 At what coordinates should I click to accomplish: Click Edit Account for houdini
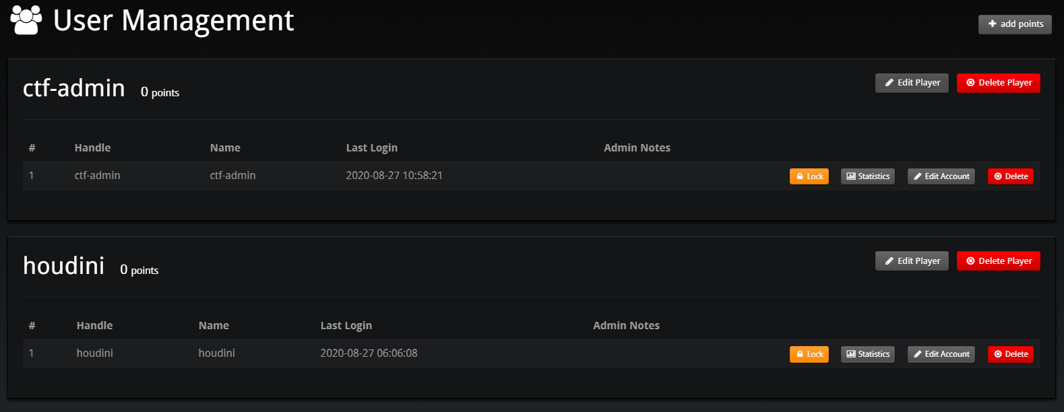(x=941, y=353)
